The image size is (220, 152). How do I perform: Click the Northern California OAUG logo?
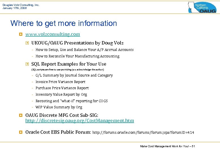tap(202, 7)
